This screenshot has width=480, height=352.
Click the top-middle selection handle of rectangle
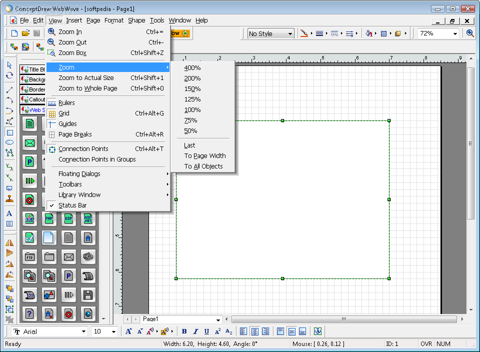(282, 120)
